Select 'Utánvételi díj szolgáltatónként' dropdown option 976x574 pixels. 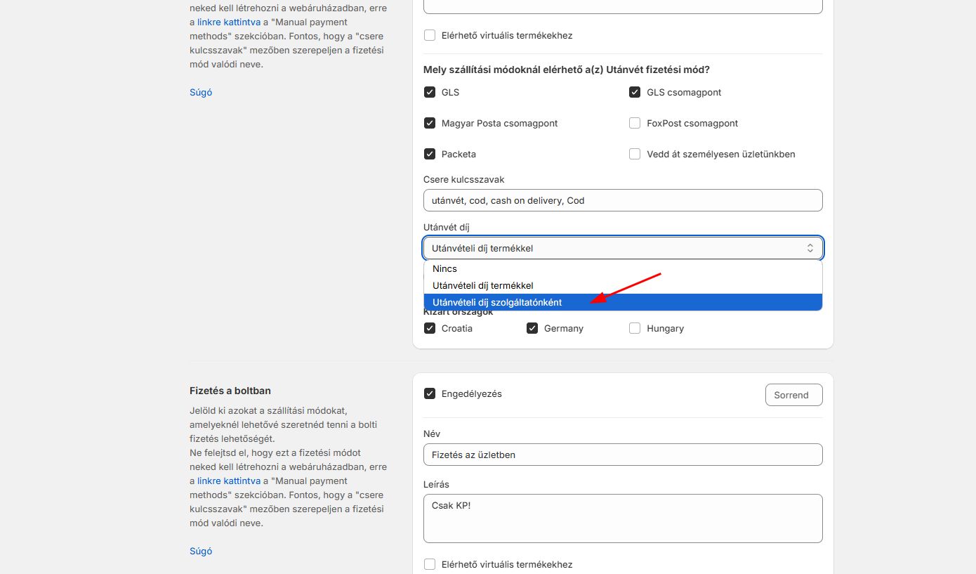497,303
